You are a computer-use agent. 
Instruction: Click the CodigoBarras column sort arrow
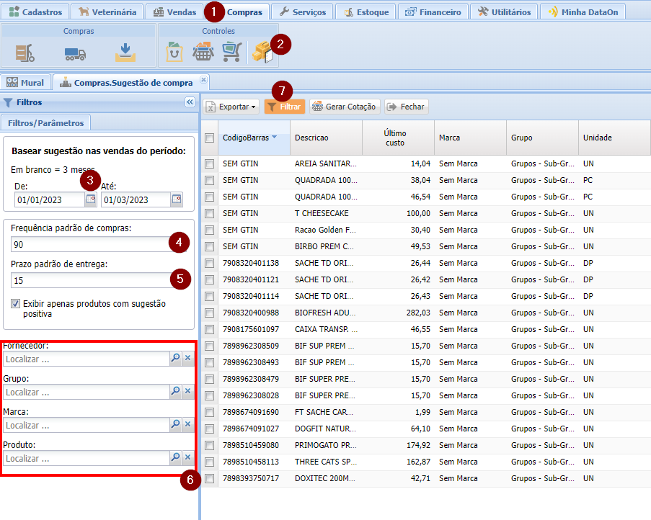click(275, 138)
